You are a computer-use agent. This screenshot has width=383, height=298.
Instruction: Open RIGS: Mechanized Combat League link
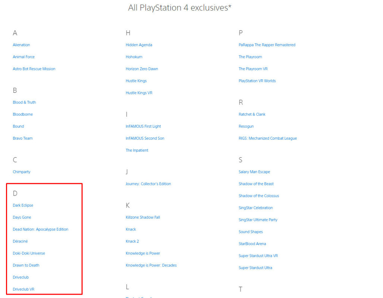coord(268,138)
